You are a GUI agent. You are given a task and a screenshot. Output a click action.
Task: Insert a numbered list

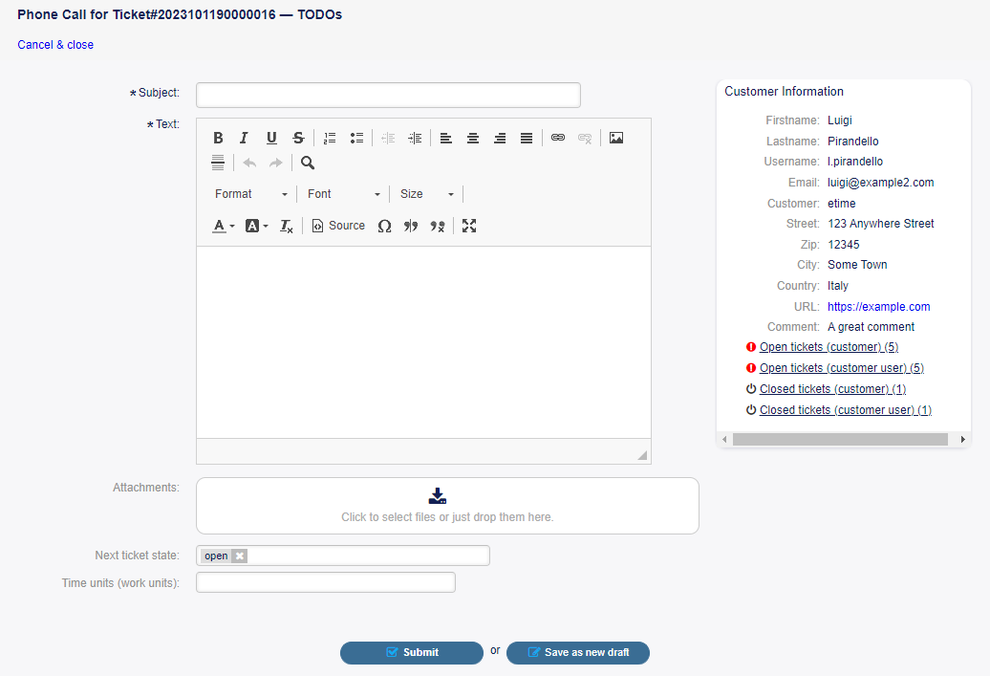pos(330,138)
